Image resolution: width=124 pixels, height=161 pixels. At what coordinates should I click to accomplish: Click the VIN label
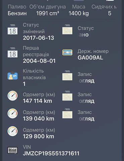(27, 147)
